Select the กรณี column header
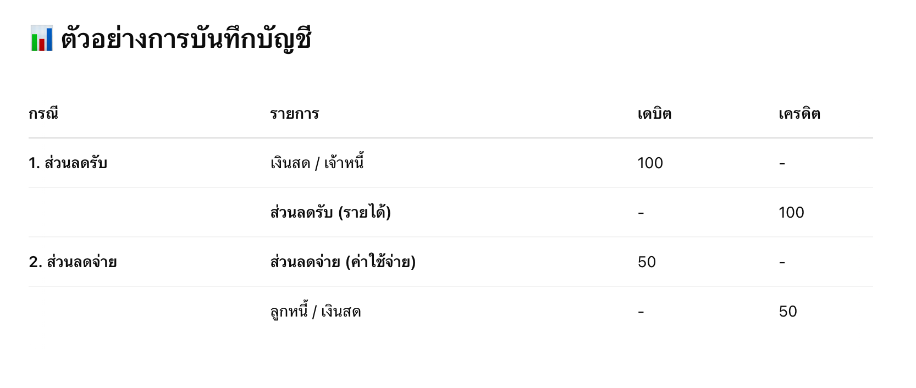This screenshot has height=388, width=916. click(43, 113)
